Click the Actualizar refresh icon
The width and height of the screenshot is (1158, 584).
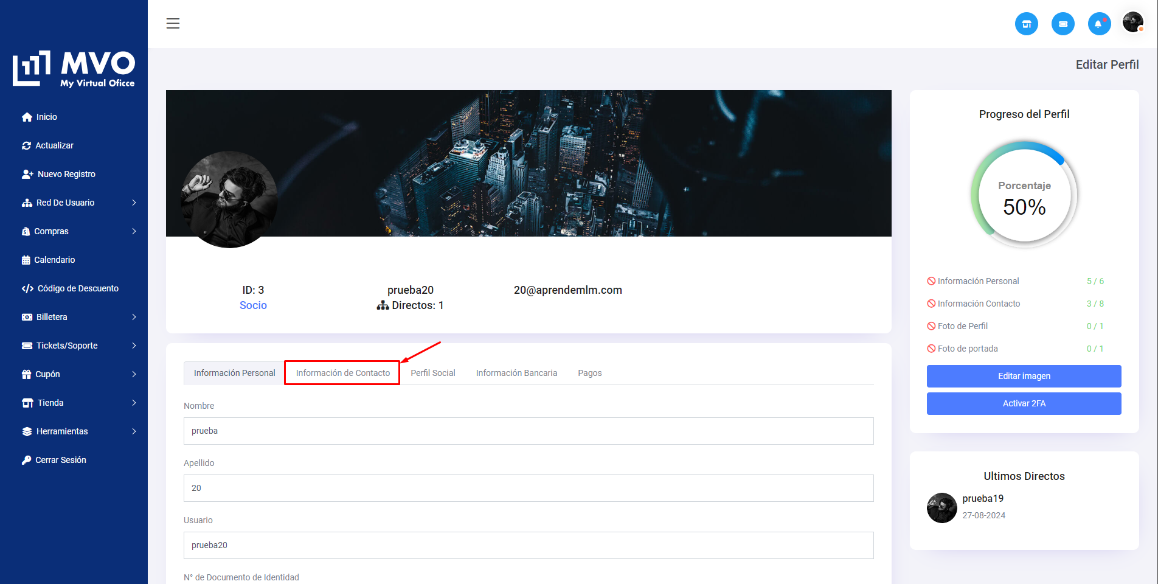[x=26, y=145]
